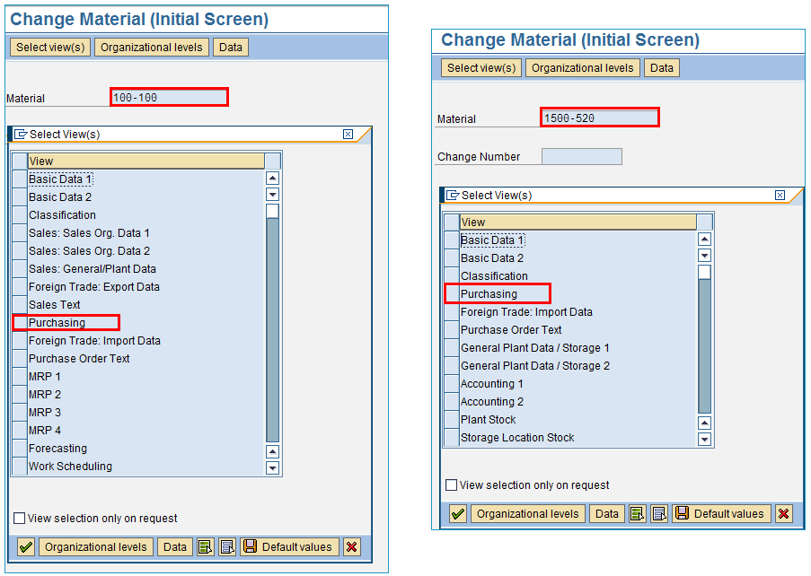811x576 pixels.
Task: Click the Select All icon in right dialog
Action: (x=636, y=514)
